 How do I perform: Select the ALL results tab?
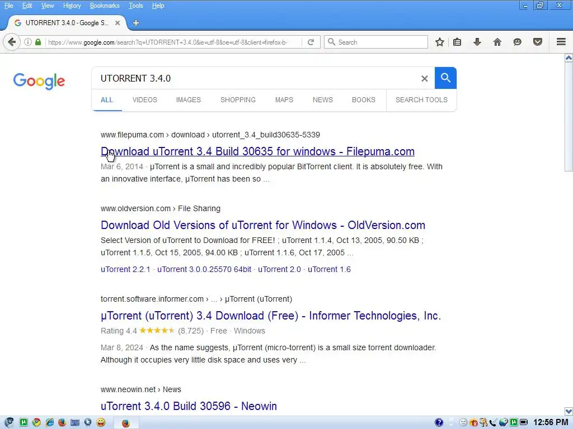pyautogui.click(x=107, y=100)
